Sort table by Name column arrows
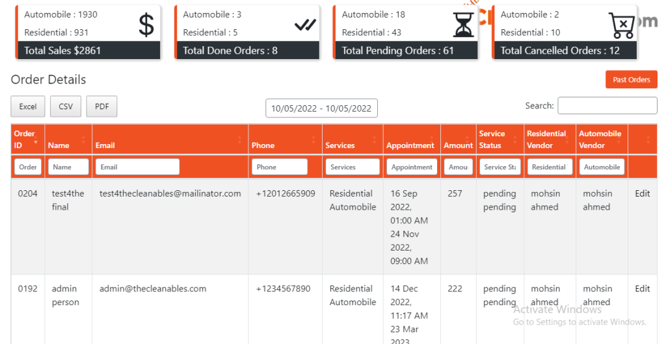Screen dimensions: 666x344 83,140
